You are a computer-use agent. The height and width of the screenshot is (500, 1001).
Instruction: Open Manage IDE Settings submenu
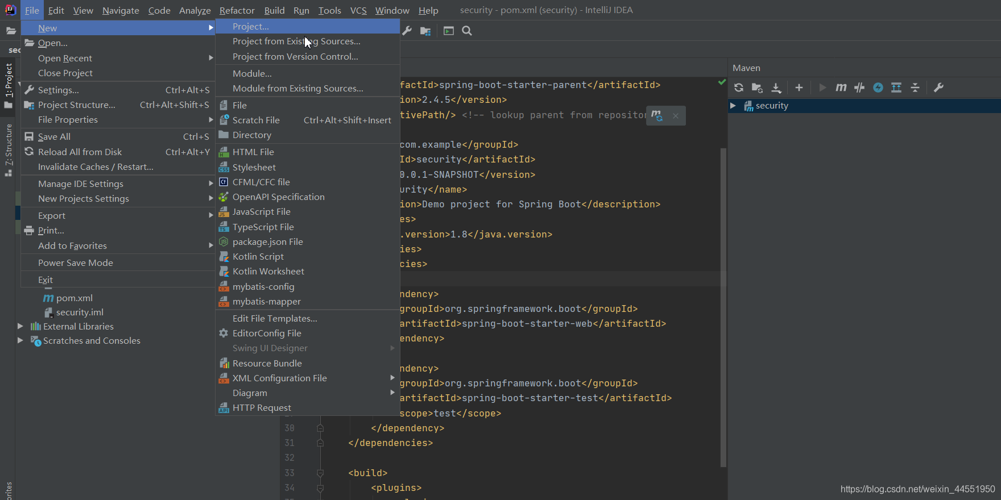coord(118,184)
